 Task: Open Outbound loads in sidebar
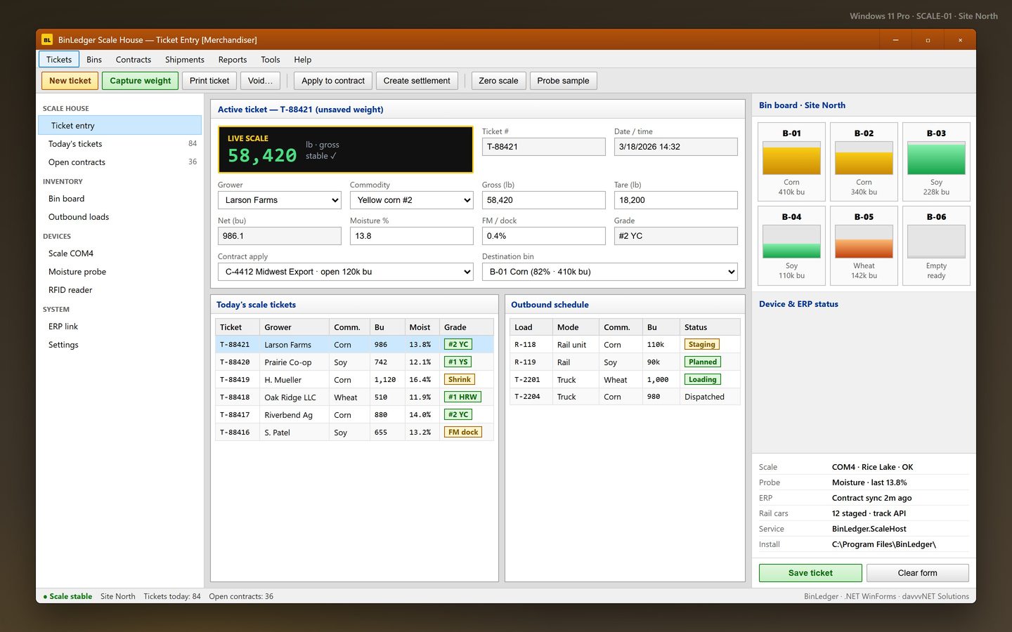tap(119, 217)
